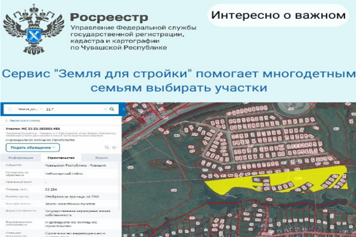
Task: Click the locate-on-map icon beside the star
Action: pyautogui.click(x=107, y=147)
